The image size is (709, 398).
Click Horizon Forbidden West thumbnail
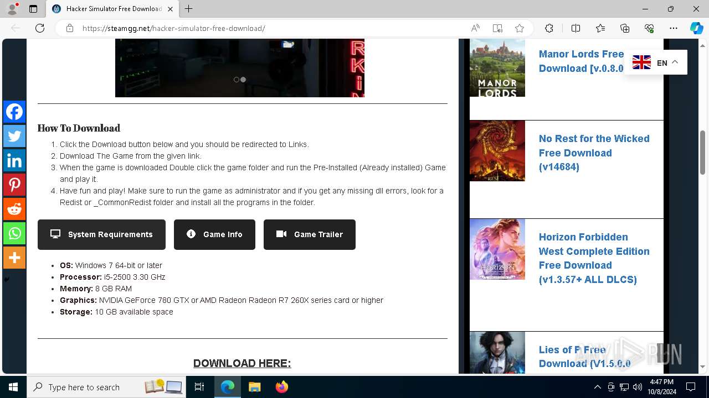point(497,249)
